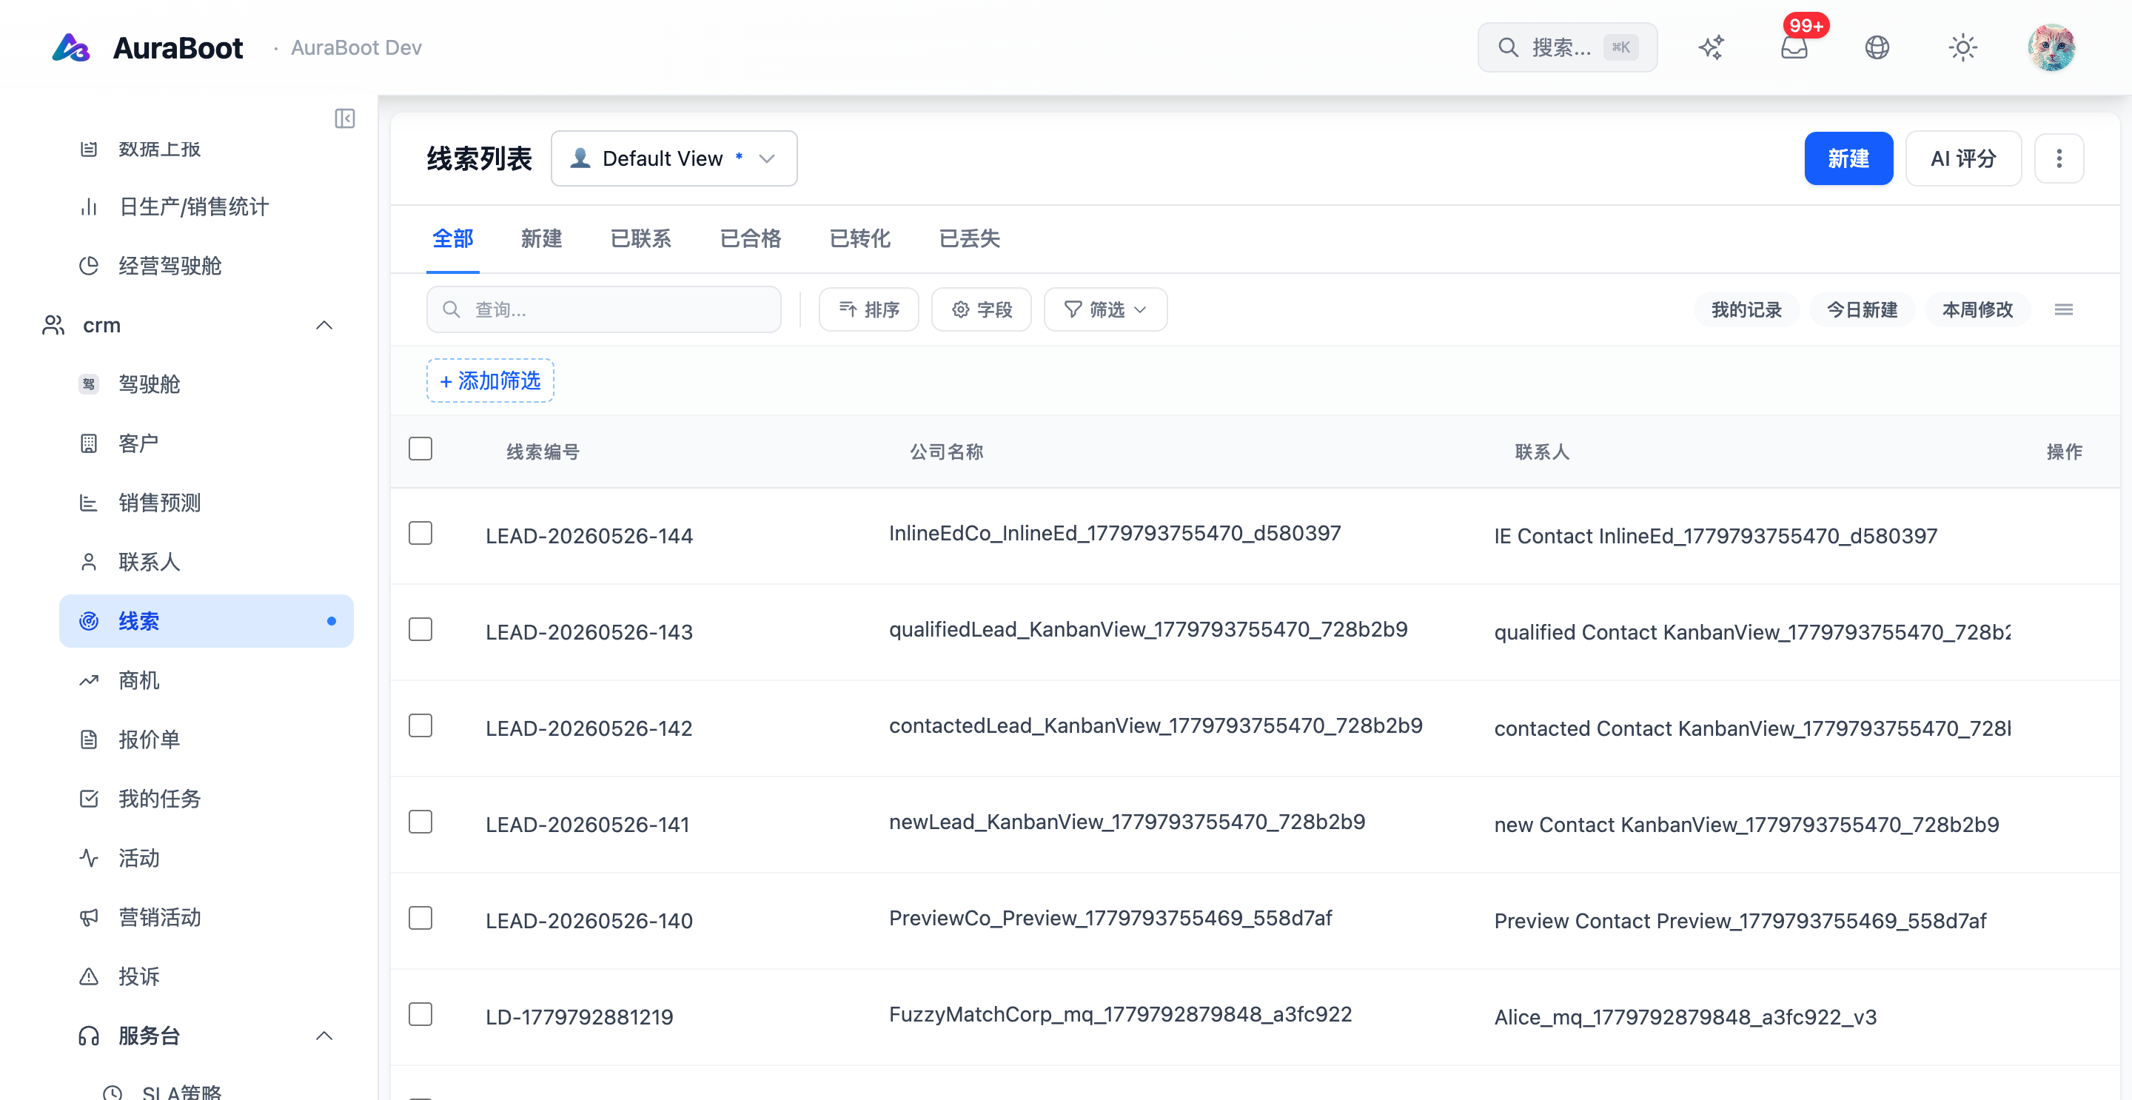The height and width of the screenshot is (1100, 2132).
Task: Check the row LD-1779792881219
Action: (x=420, y=1015)
